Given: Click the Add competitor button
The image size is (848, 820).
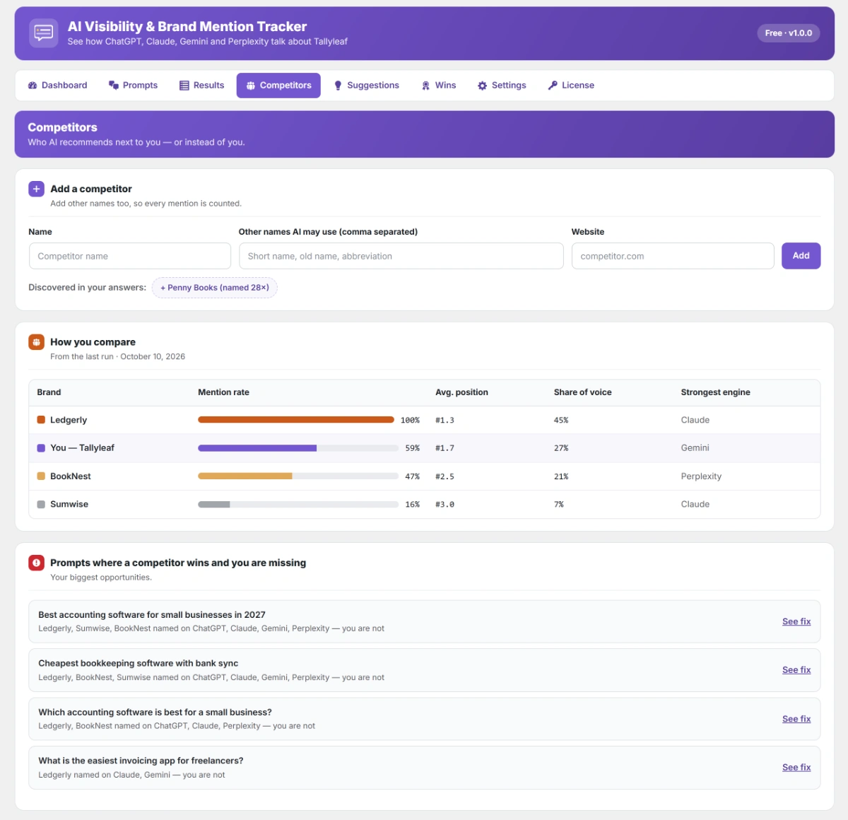Looking at the screenshot, I should pos(801,256).
